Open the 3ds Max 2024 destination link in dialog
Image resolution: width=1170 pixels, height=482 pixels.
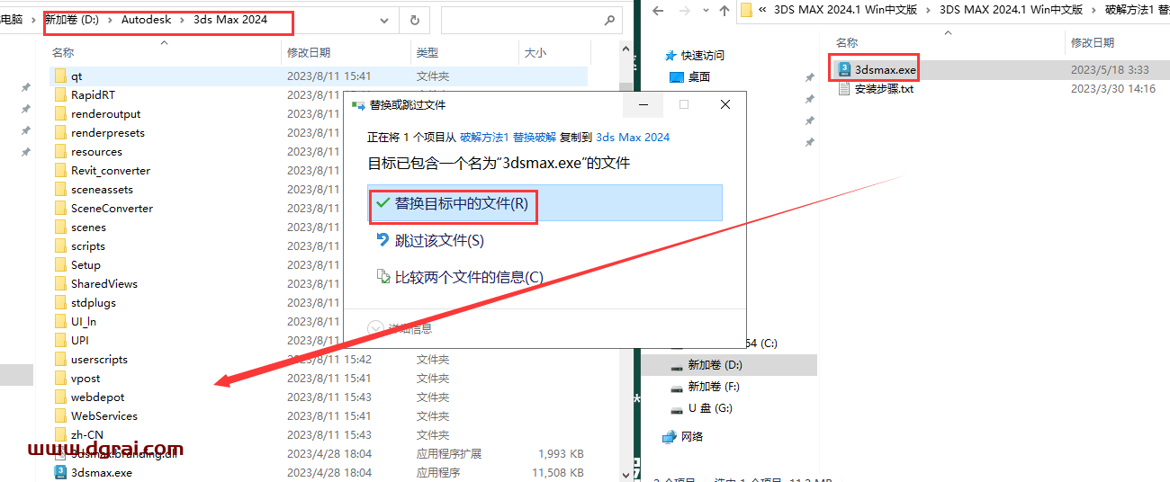click(633, 137)
